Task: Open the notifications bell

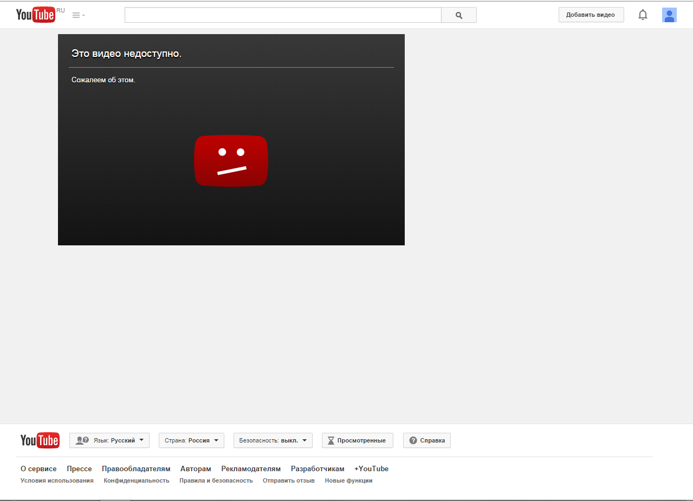Action: pos(643,15)
